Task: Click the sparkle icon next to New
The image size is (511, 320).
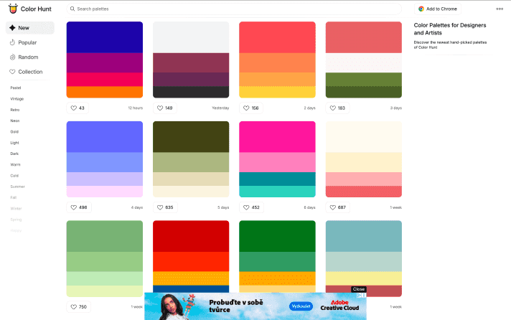Action: (x=12, y=28)
